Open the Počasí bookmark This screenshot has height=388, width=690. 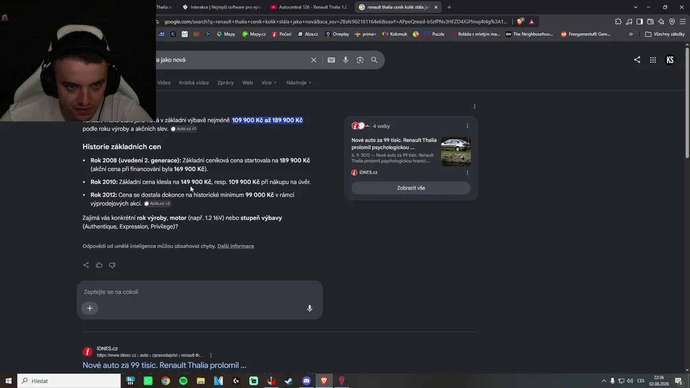pos(282,34)
